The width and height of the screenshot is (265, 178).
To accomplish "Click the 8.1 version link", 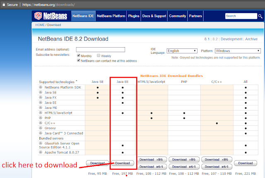I will coord(207,39).
